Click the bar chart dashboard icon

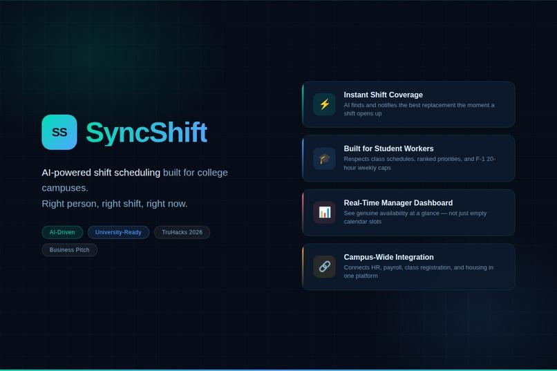click(x=324, y=212)
